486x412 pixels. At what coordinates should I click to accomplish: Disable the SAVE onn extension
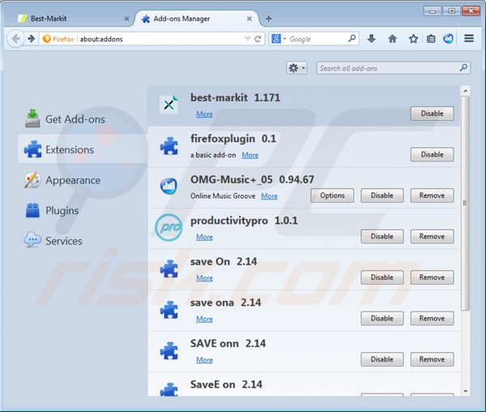click(x=382, y=359)
